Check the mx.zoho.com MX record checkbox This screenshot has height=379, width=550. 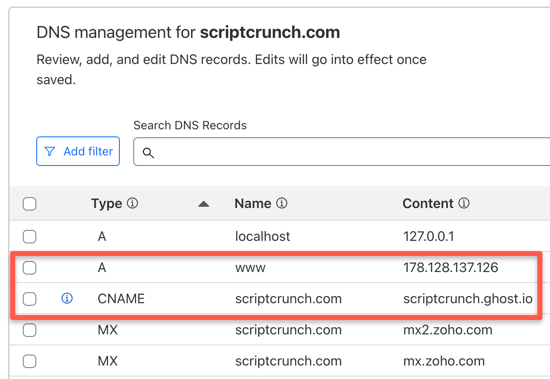[30, 361]
